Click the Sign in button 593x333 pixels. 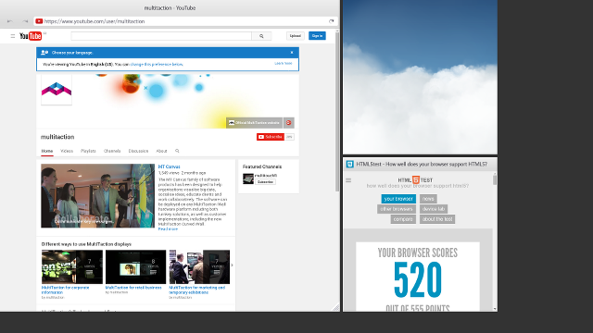[317, 36]
